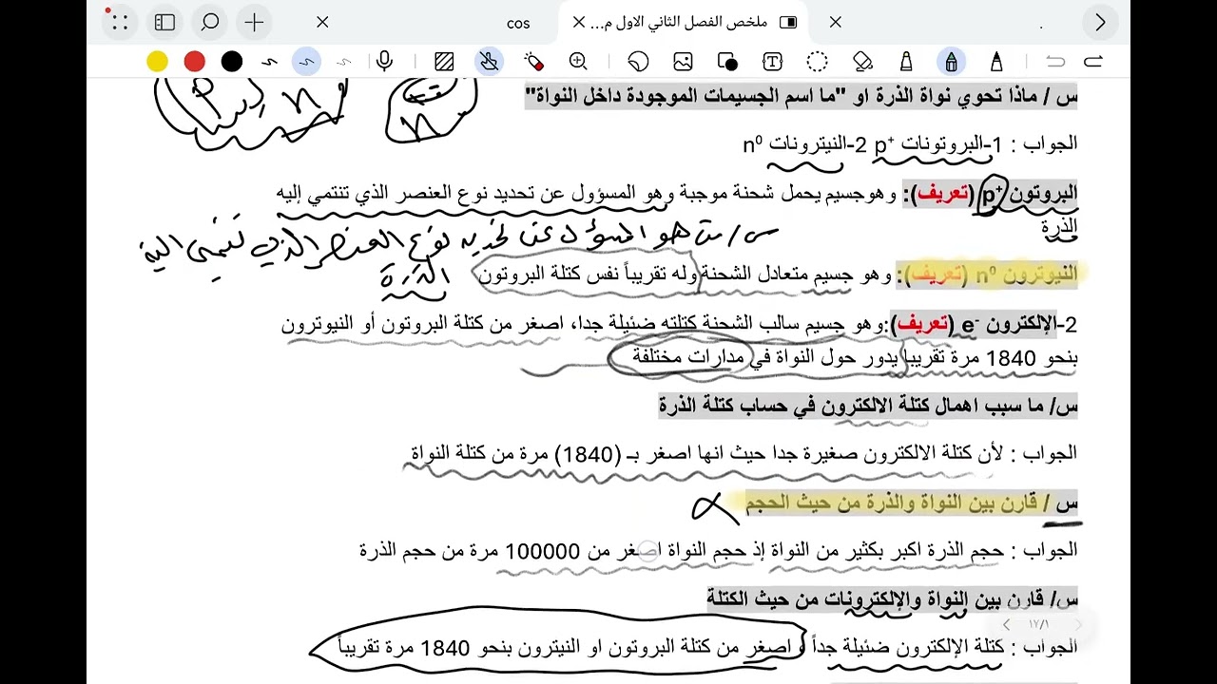Screen dimensions: 1217x684
Task: Go to next page arrow in overlay
Action: pos(1078,624)
